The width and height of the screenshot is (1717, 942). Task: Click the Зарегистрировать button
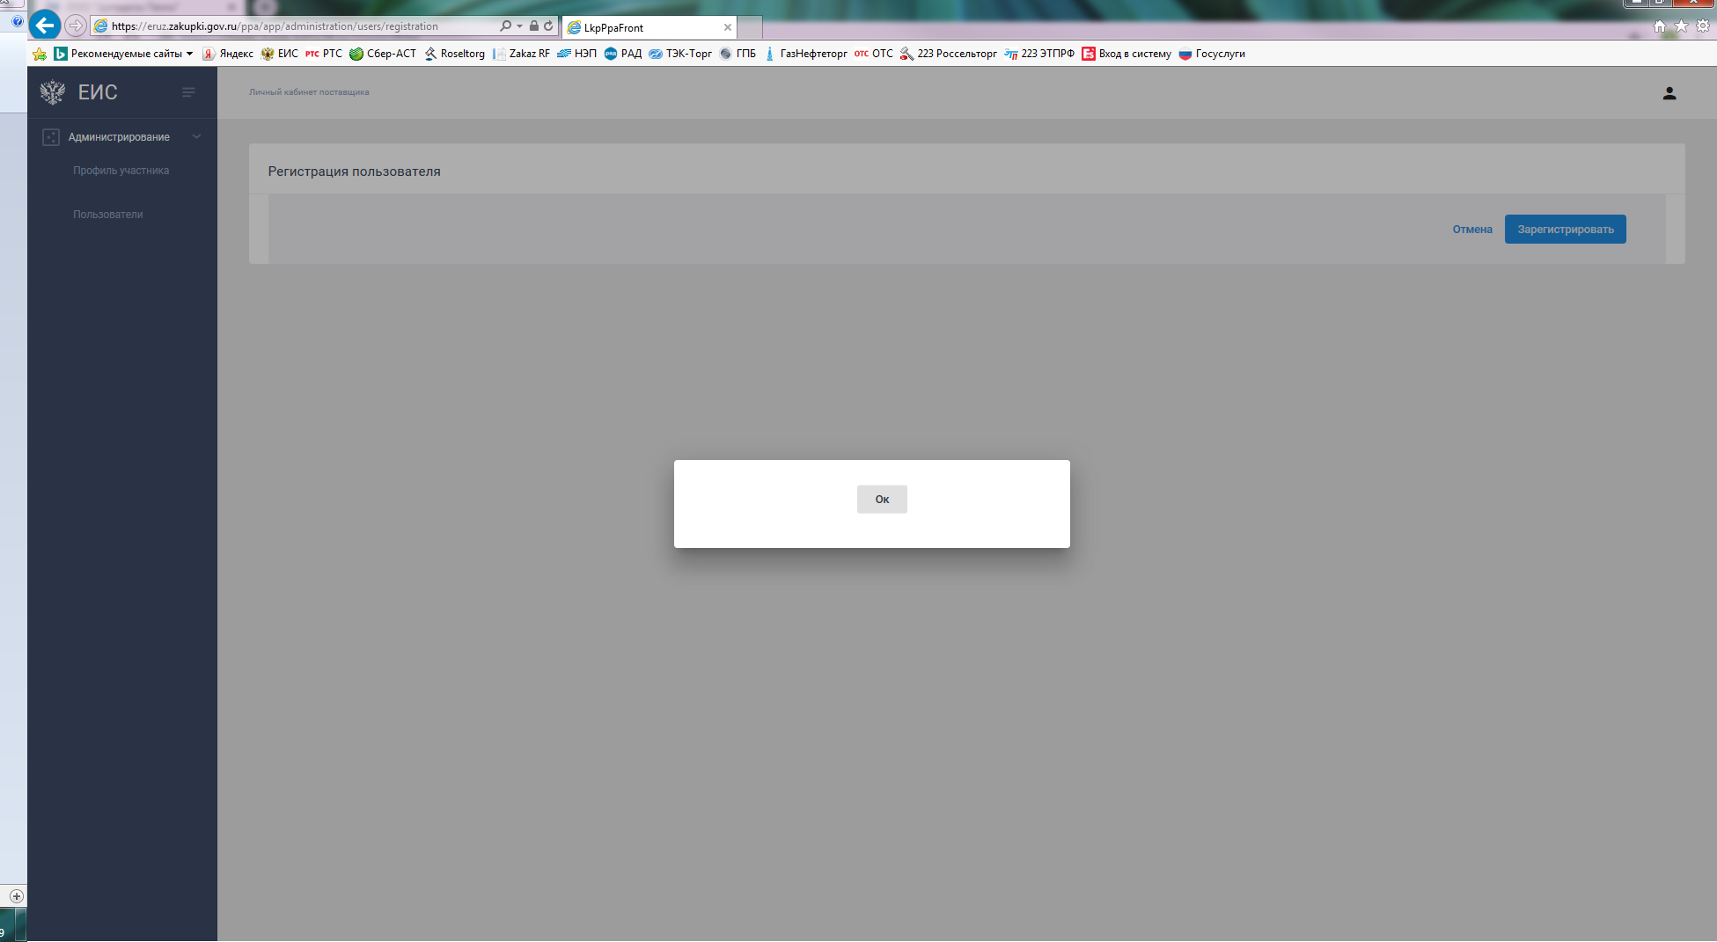tap(1565, 230)
